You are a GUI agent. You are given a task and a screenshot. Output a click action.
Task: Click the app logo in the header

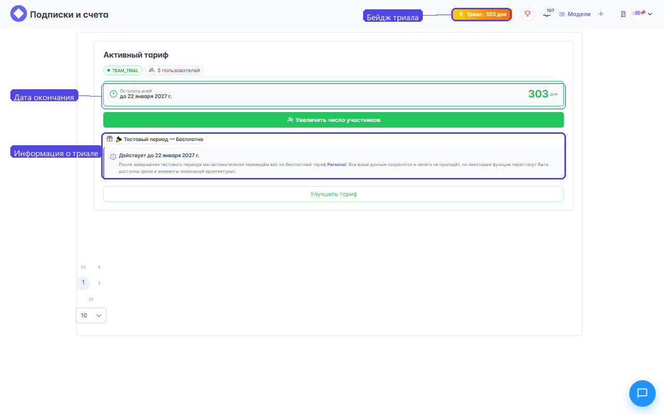pyautogui.click(x=19, y=14)
